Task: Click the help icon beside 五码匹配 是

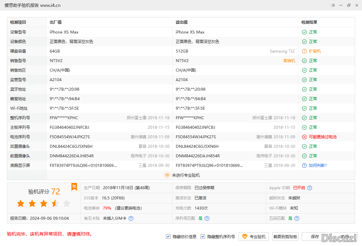Action: click(x=297, y=218)
